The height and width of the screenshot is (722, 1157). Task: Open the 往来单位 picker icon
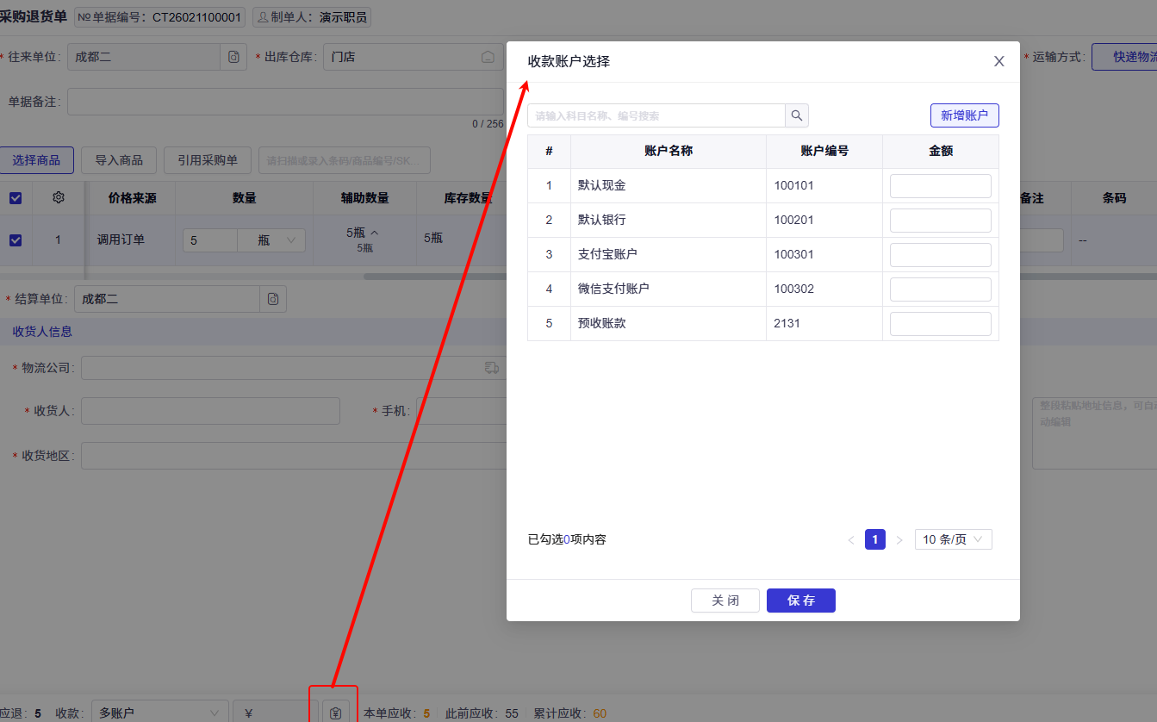(233, 57)
